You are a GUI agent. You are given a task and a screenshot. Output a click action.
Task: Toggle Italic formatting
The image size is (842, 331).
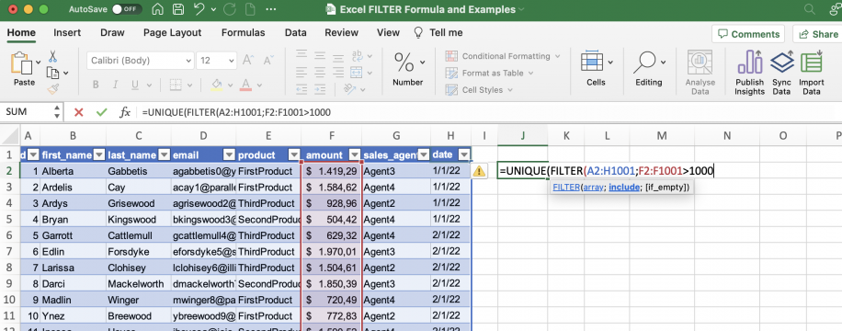click(x=115, y=85)
